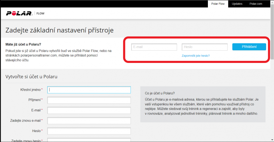Click the FLOW text beside the logo
Viewport: 274px width, 142px height.
(40, 13)
